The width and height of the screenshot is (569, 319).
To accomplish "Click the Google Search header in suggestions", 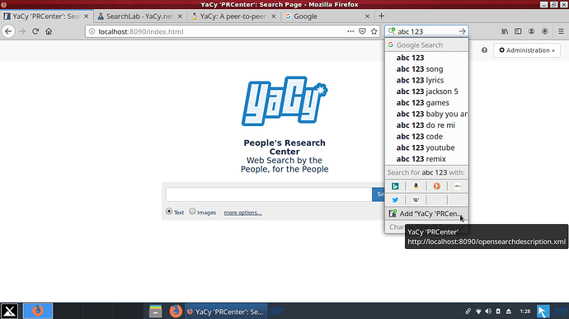I will coord(426,45).
